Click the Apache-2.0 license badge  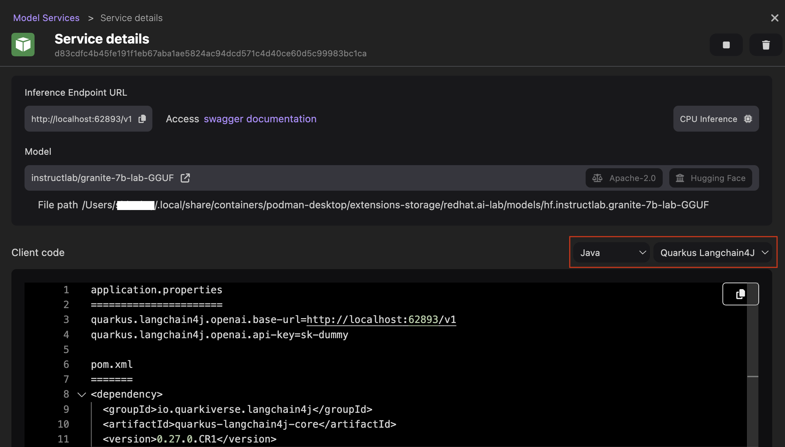pyautogui.click(x=624, y=178)
